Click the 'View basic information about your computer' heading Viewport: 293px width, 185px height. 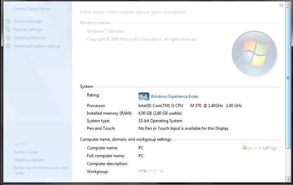tap(133, 12)
